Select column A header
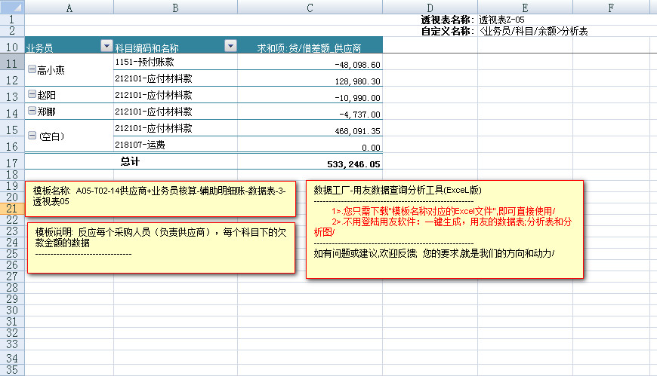The height and width of the screenshot is (376, 657). pyautogui.click(x=69, y=7)
